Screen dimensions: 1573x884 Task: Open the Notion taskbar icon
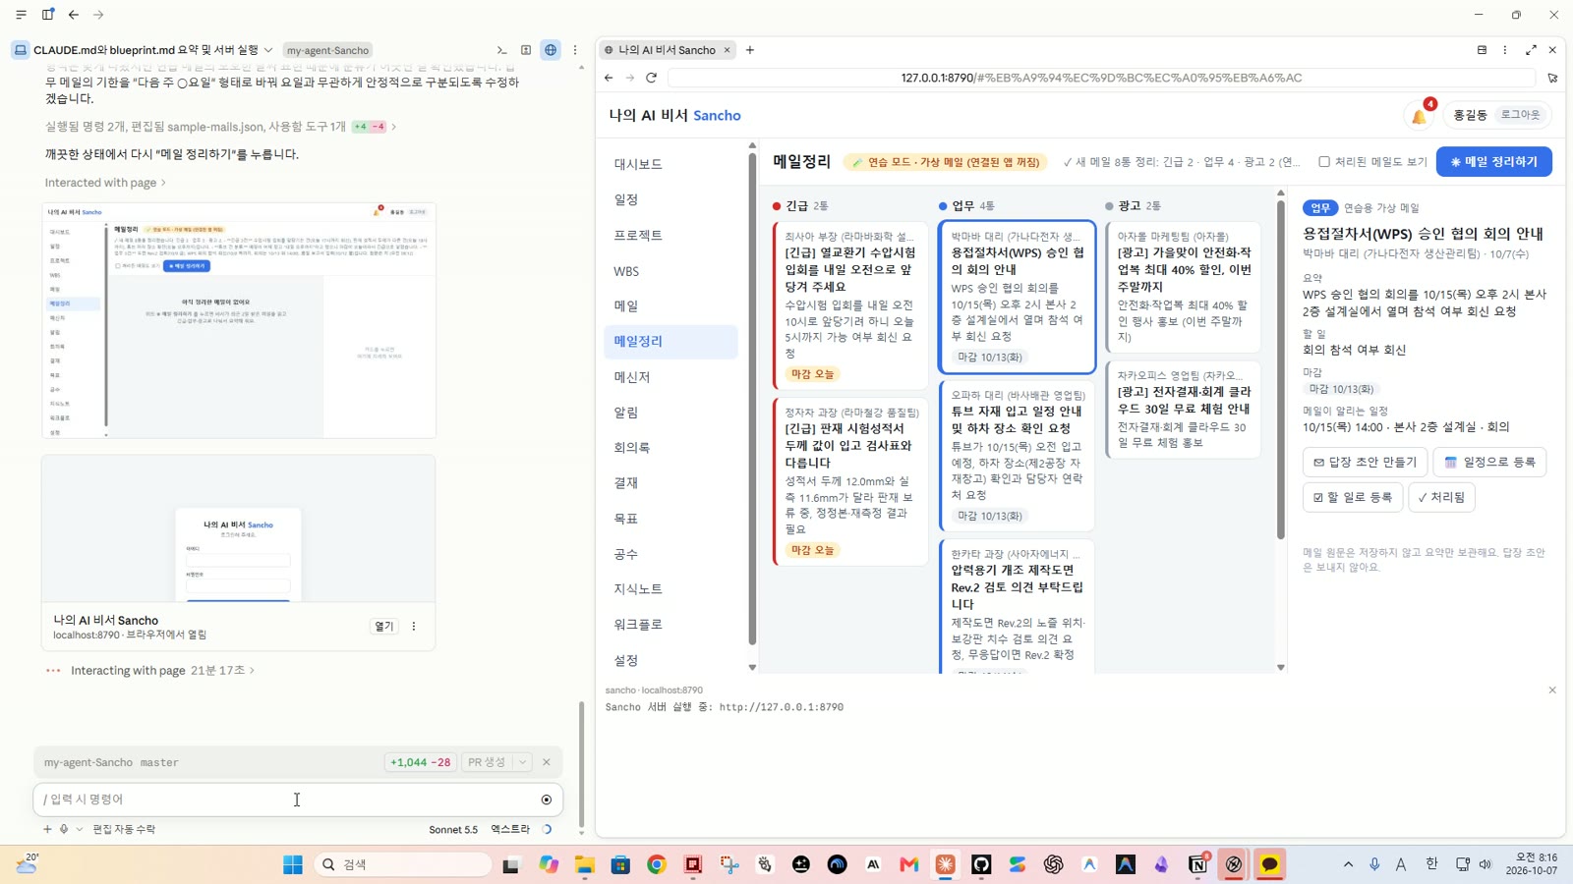(1197, 864)
